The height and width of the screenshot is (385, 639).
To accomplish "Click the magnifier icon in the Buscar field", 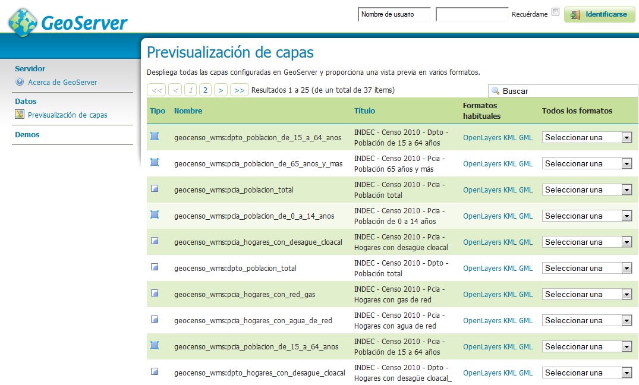I will pos(495,90).
